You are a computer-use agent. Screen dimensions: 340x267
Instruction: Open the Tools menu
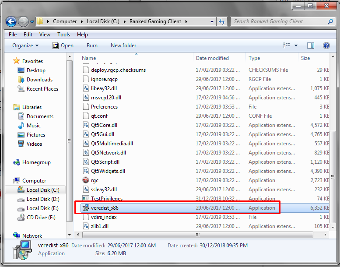point(63,35)
